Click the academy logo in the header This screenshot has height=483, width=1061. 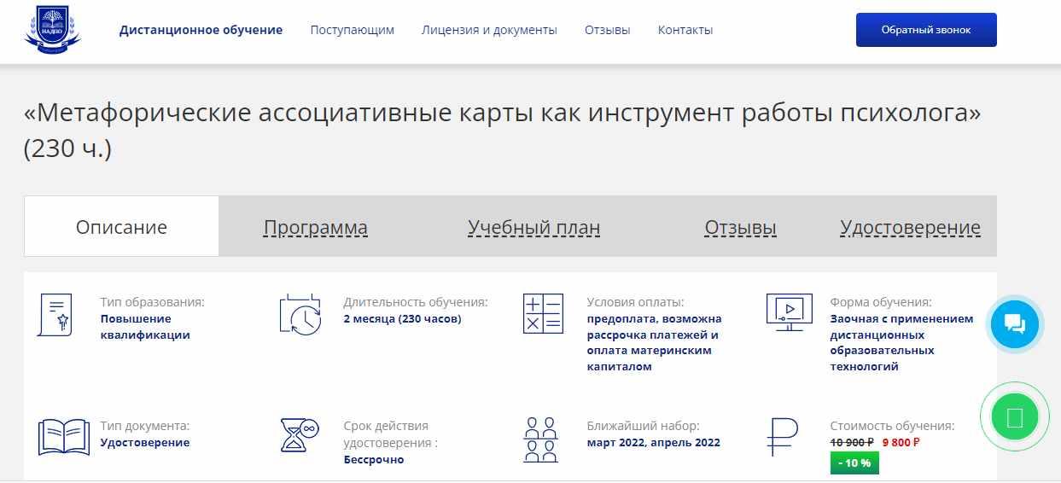tap(52, 30)
